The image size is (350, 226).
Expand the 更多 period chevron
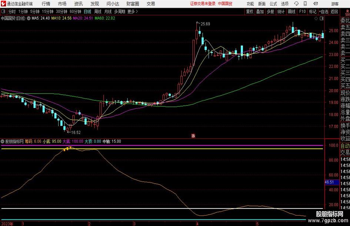pyautogui.click(x=137, y=12)
